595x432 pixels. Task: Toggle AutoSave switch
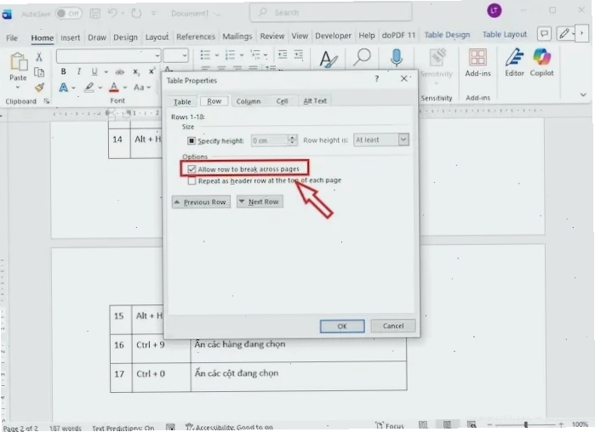click(x=68, y=14)
